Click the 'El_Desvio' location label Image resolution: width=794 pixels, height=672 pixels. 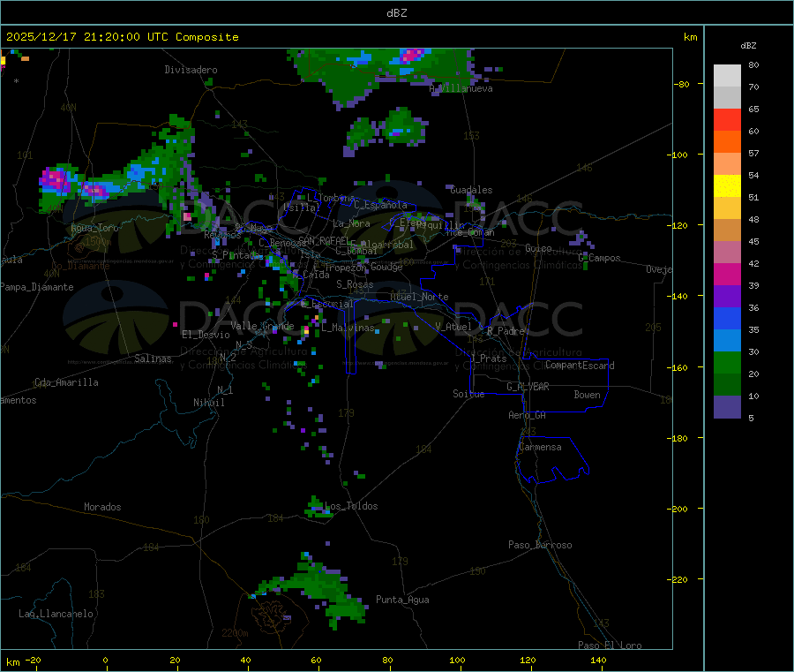coord(206,335)
